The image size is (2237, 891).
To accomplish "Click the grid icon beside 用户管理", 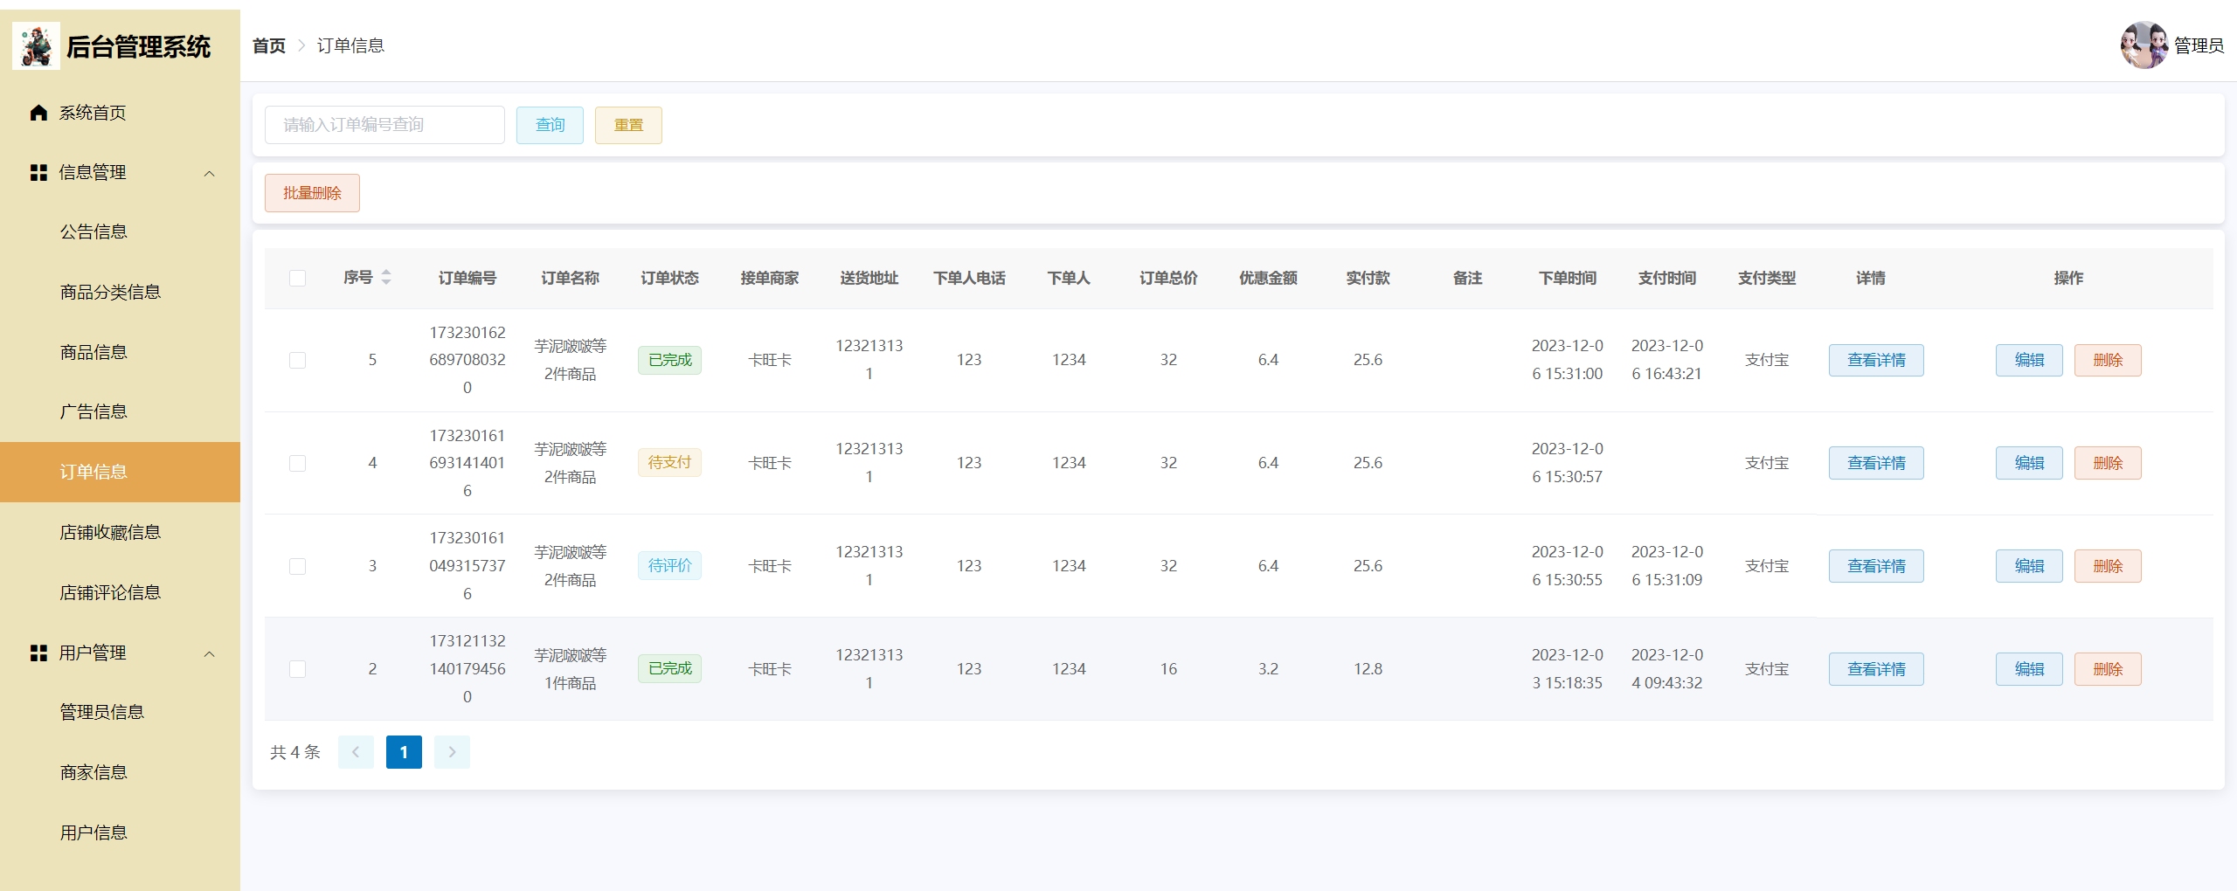I will [x=38, y=653].
